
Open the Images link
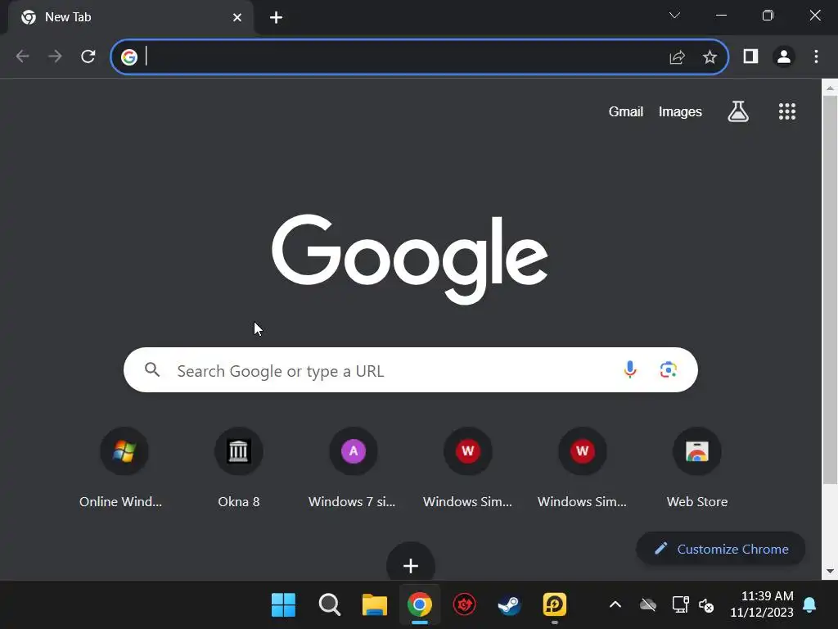[680, 111]
